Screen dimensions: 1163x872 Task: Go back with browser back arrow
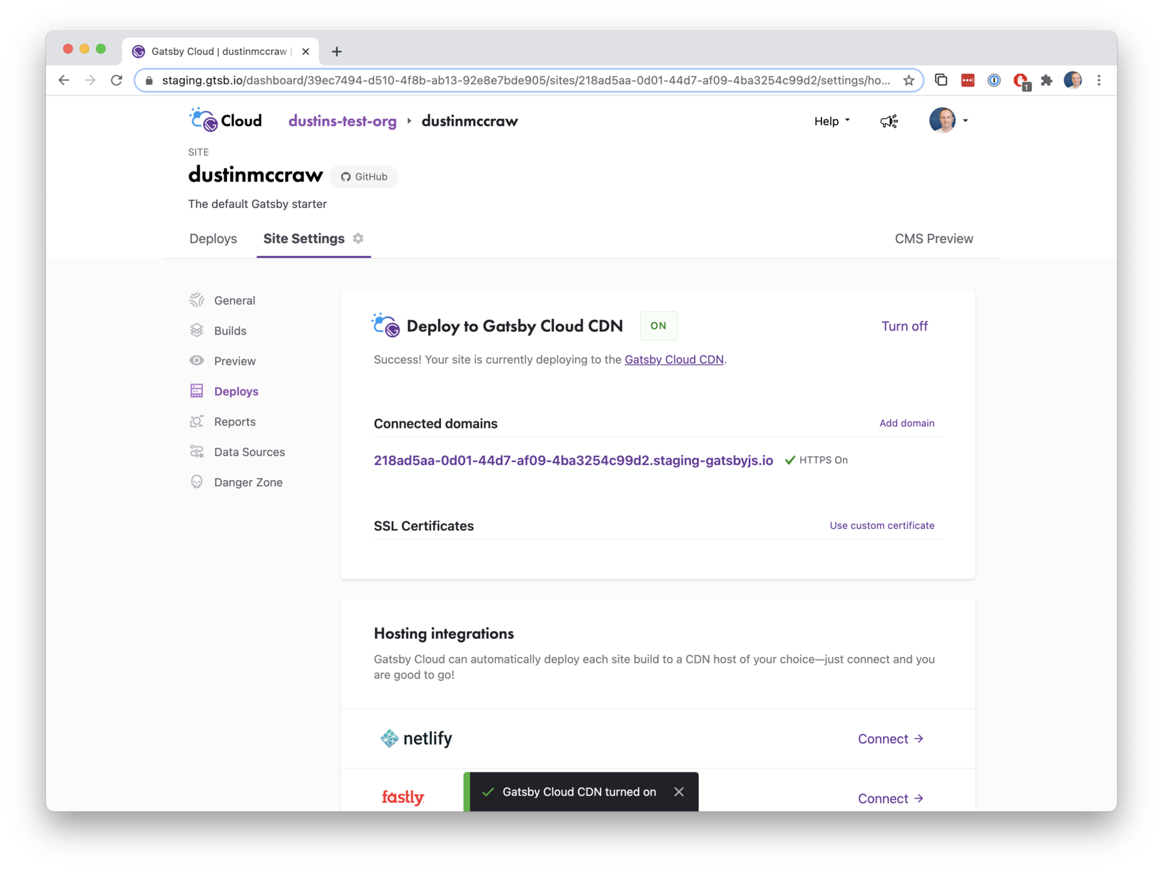point(63,80)
